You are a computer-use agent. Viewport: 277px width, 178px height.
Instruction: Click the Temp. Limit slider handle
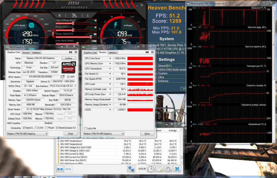[x=91, y=37]
